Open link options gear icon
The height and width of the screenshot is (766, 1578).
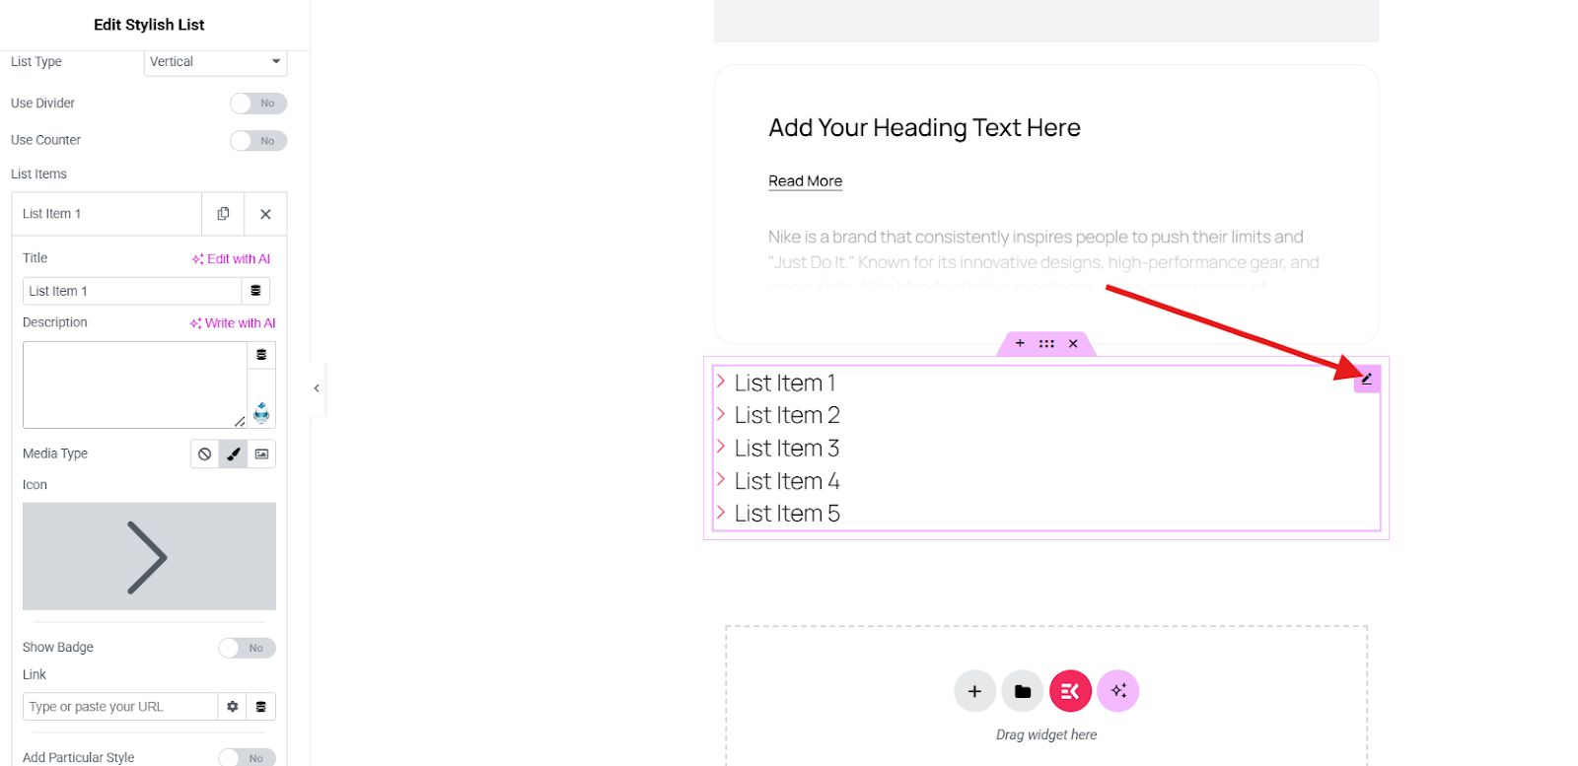(x=233, y=707)
